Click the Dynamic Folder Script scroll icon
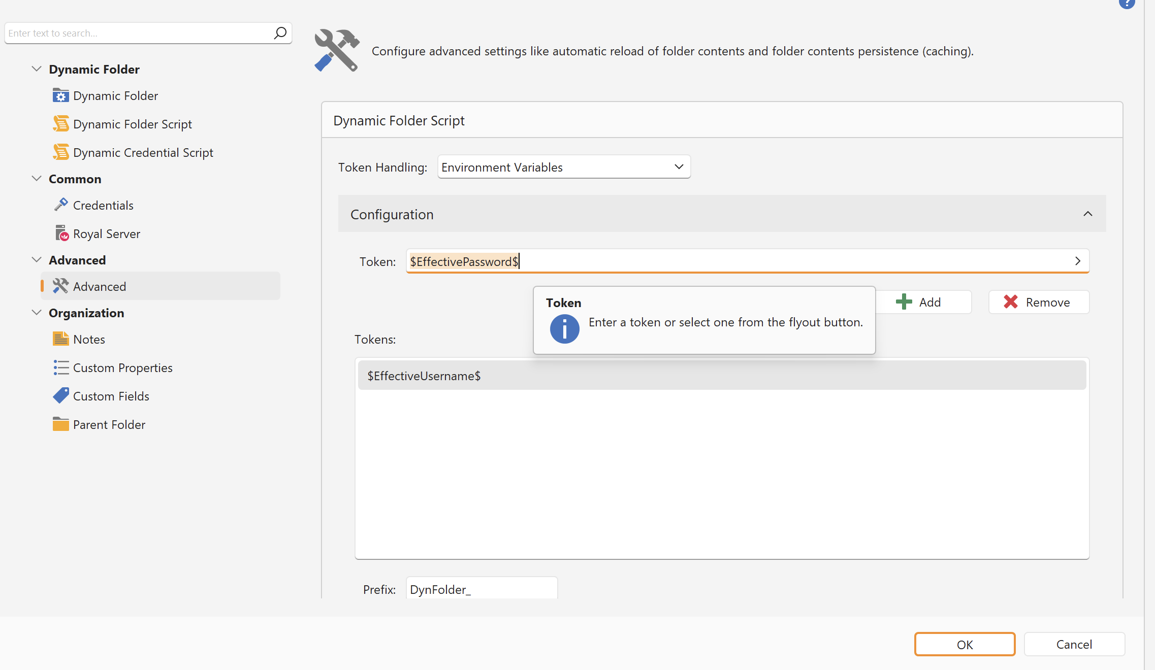The height and width of the screenshot is (670, 1155). click(60, 124)
